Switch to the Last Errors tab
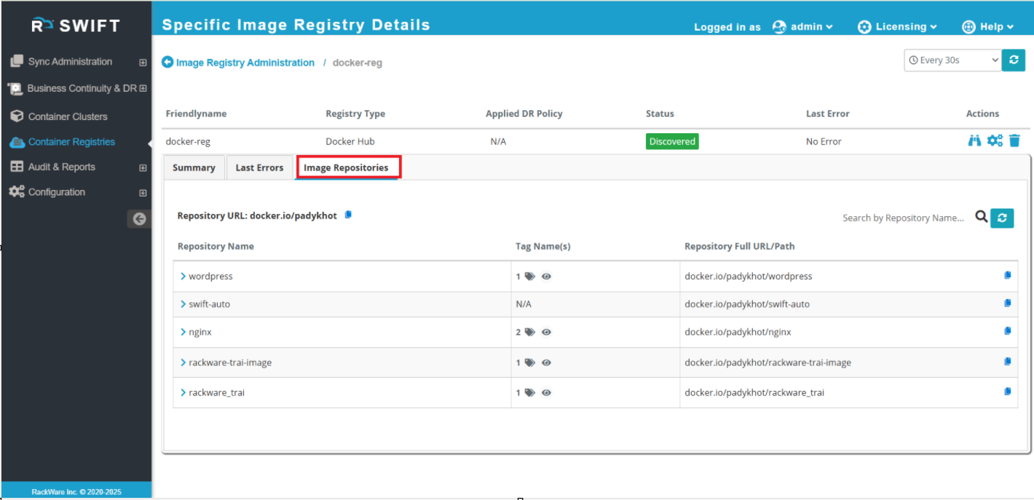Viewport: 1034px width, 500px height. click(259, 167)
